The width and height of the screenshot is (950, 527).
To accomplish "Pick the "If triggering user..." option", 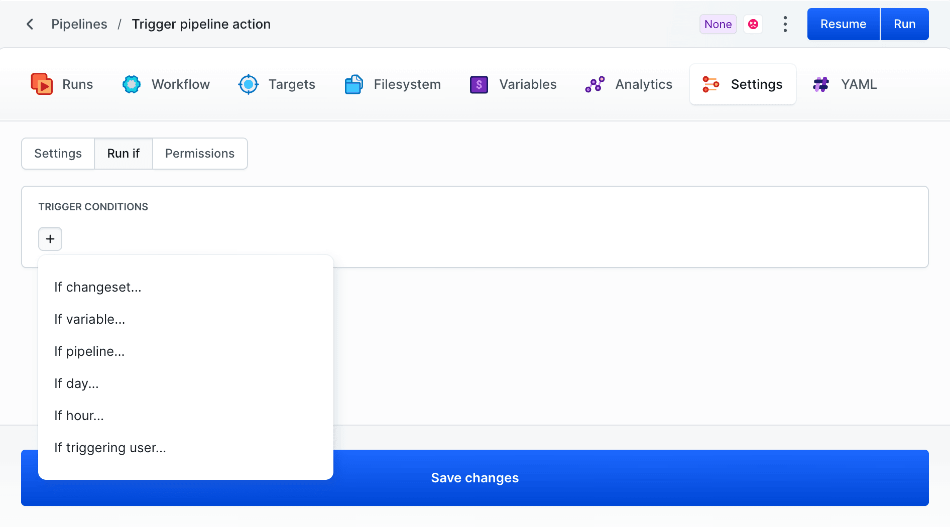I will click(x=110, y=448).
